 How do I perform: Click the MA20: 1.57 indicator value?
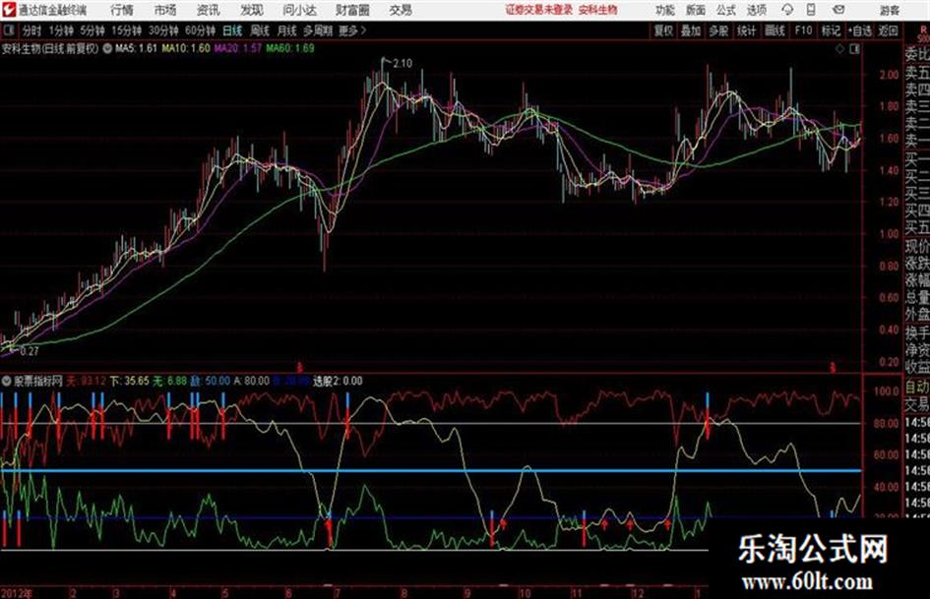[x=238, y=48]
